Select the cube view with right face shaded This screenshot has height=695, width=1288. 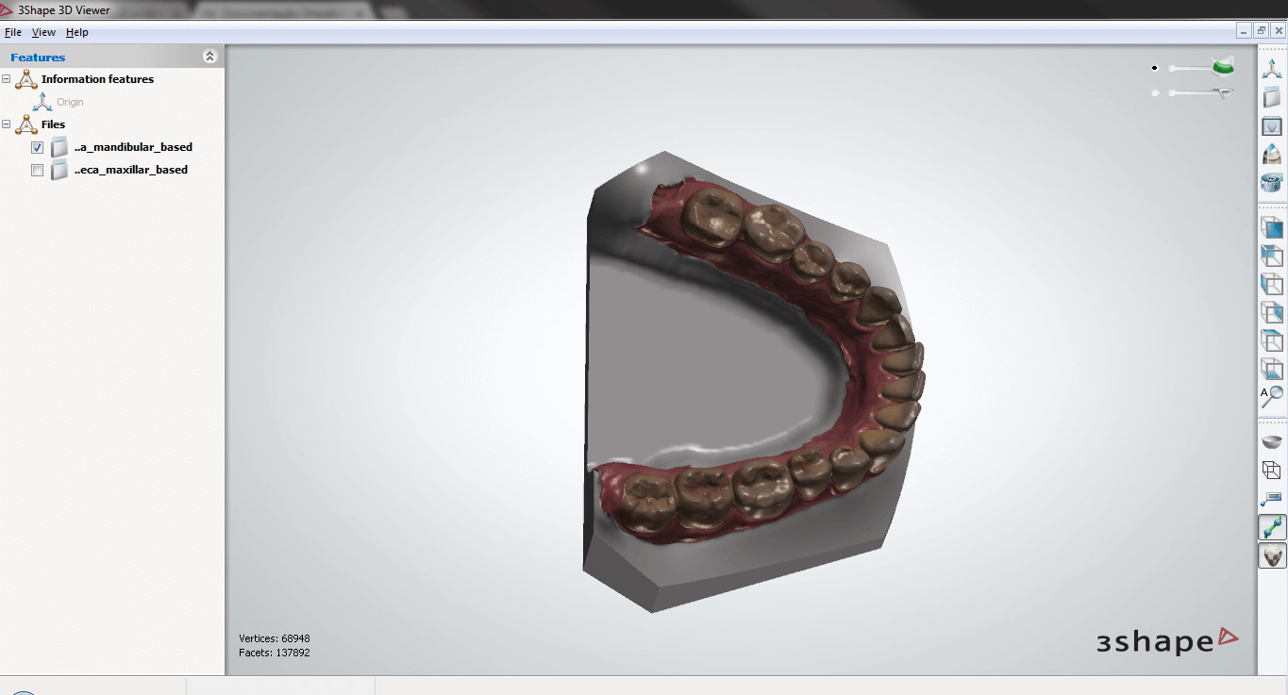(x=1272, y=312)
